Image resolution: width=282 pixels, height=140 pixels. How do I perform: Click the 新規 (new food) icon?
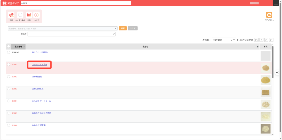[x=11, y=15]
